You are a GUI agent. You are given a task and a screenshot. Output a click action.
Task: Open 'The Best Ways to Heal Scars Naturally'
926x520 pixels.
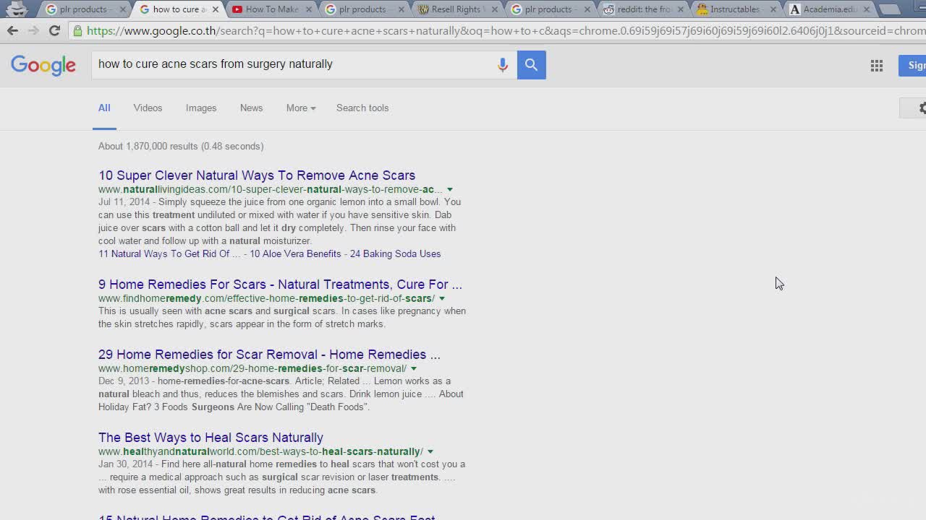(x=211, y=438)
